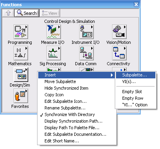
Task: Open the Data Comm palette icon
Action: [x=87, y=53]
